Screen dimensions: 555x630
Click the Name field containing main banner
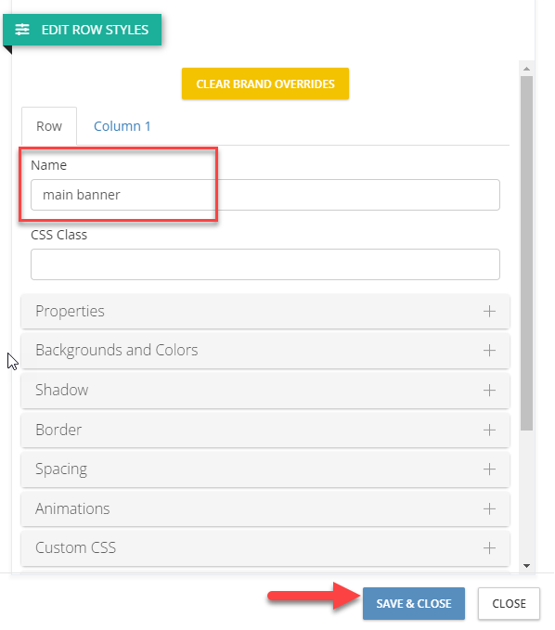point(265,195)
